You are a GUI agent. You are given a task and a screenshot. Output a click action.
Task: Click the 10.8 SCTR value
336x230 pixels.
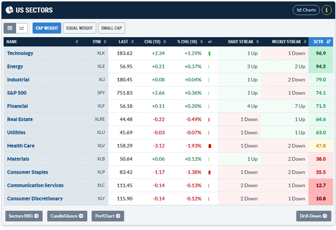(321, 199)
